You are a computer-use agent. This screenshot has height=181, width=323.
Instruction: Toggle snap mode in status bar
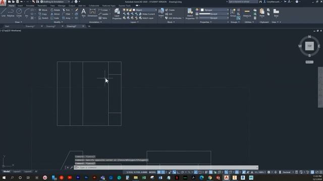click(x=163, y=172)
